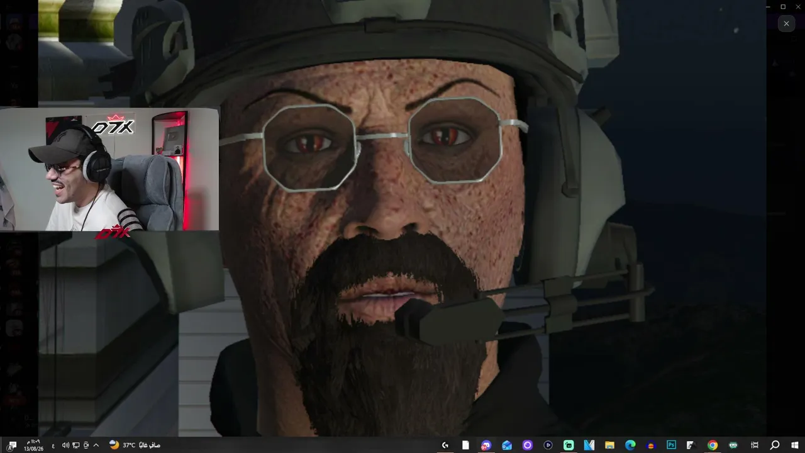Open the pen-and-paper app taskbar icon
This screenshot has height=453, width=805.
pos(692,445)
